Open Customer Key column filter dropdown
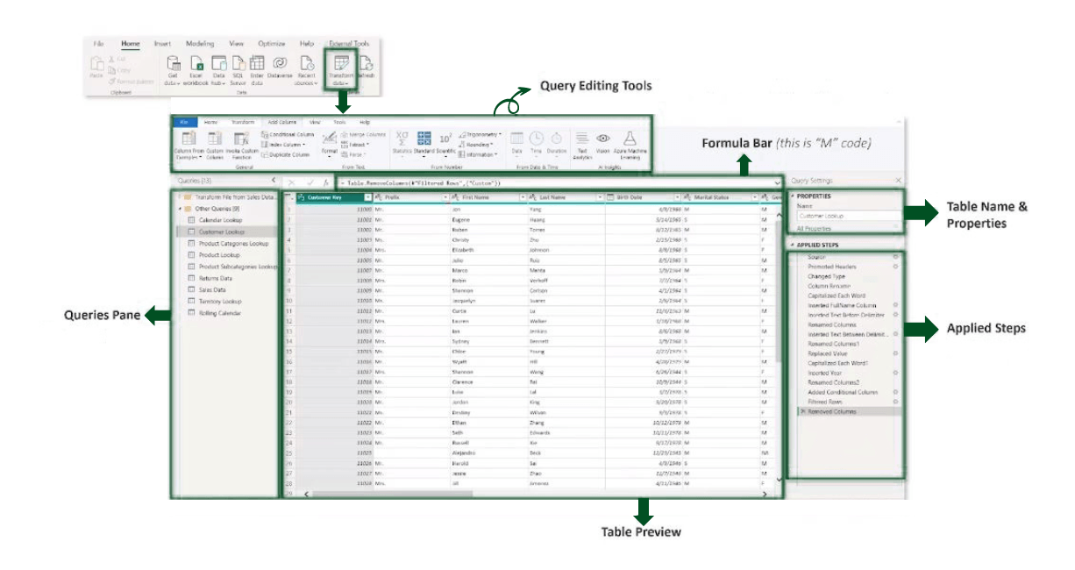Viewport: 1075px width, 570px height. tap(368, 198)
